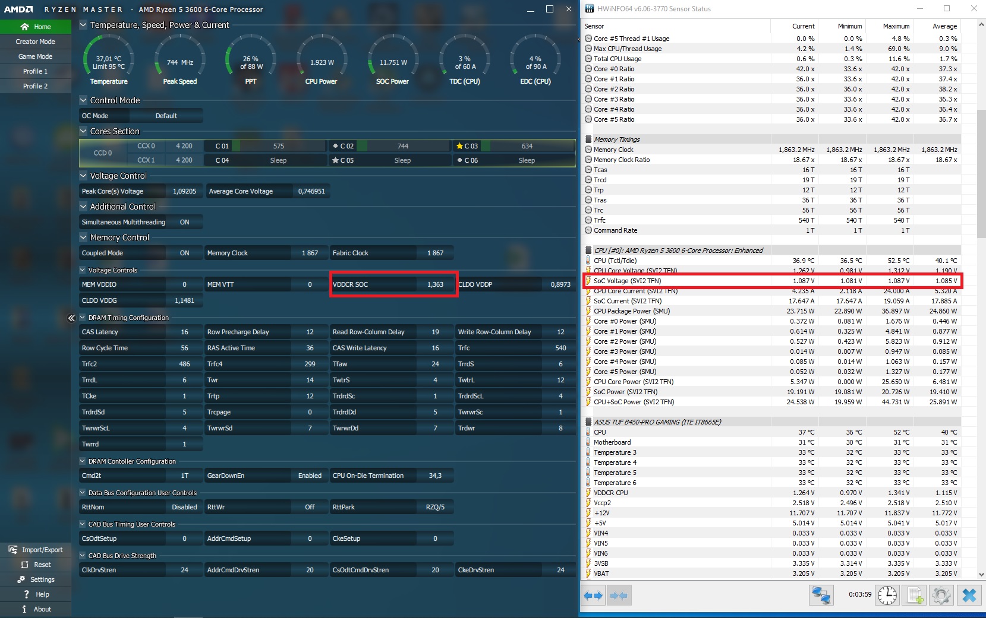This screenshot has height=618, width=986.
Task: Click the Minimum column header
Action: [x=842, y=26]
